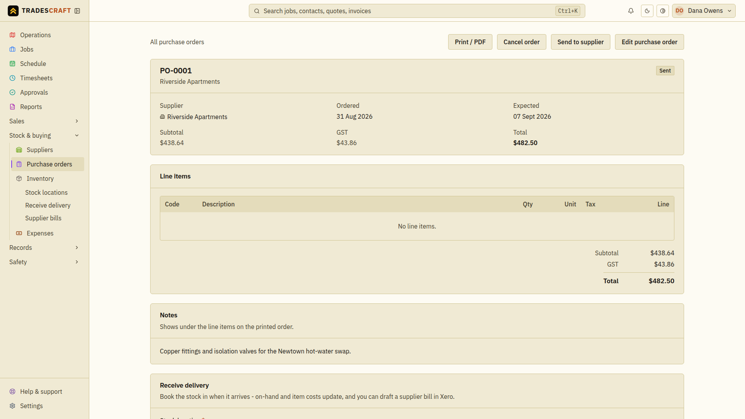Viewport: 745px width, 419px height.
Task: Focus the search jobs, contacts field
Action: point(417,11)
